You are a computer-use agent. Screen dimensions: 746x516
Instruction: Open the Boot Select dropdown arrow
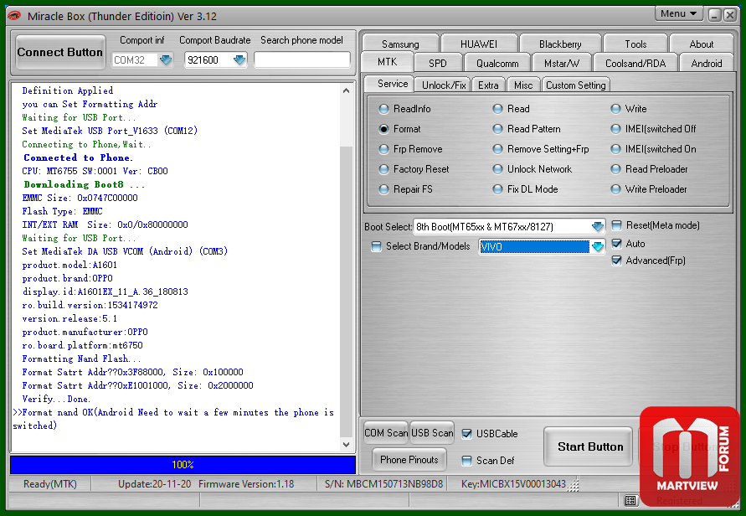point(598,226)
